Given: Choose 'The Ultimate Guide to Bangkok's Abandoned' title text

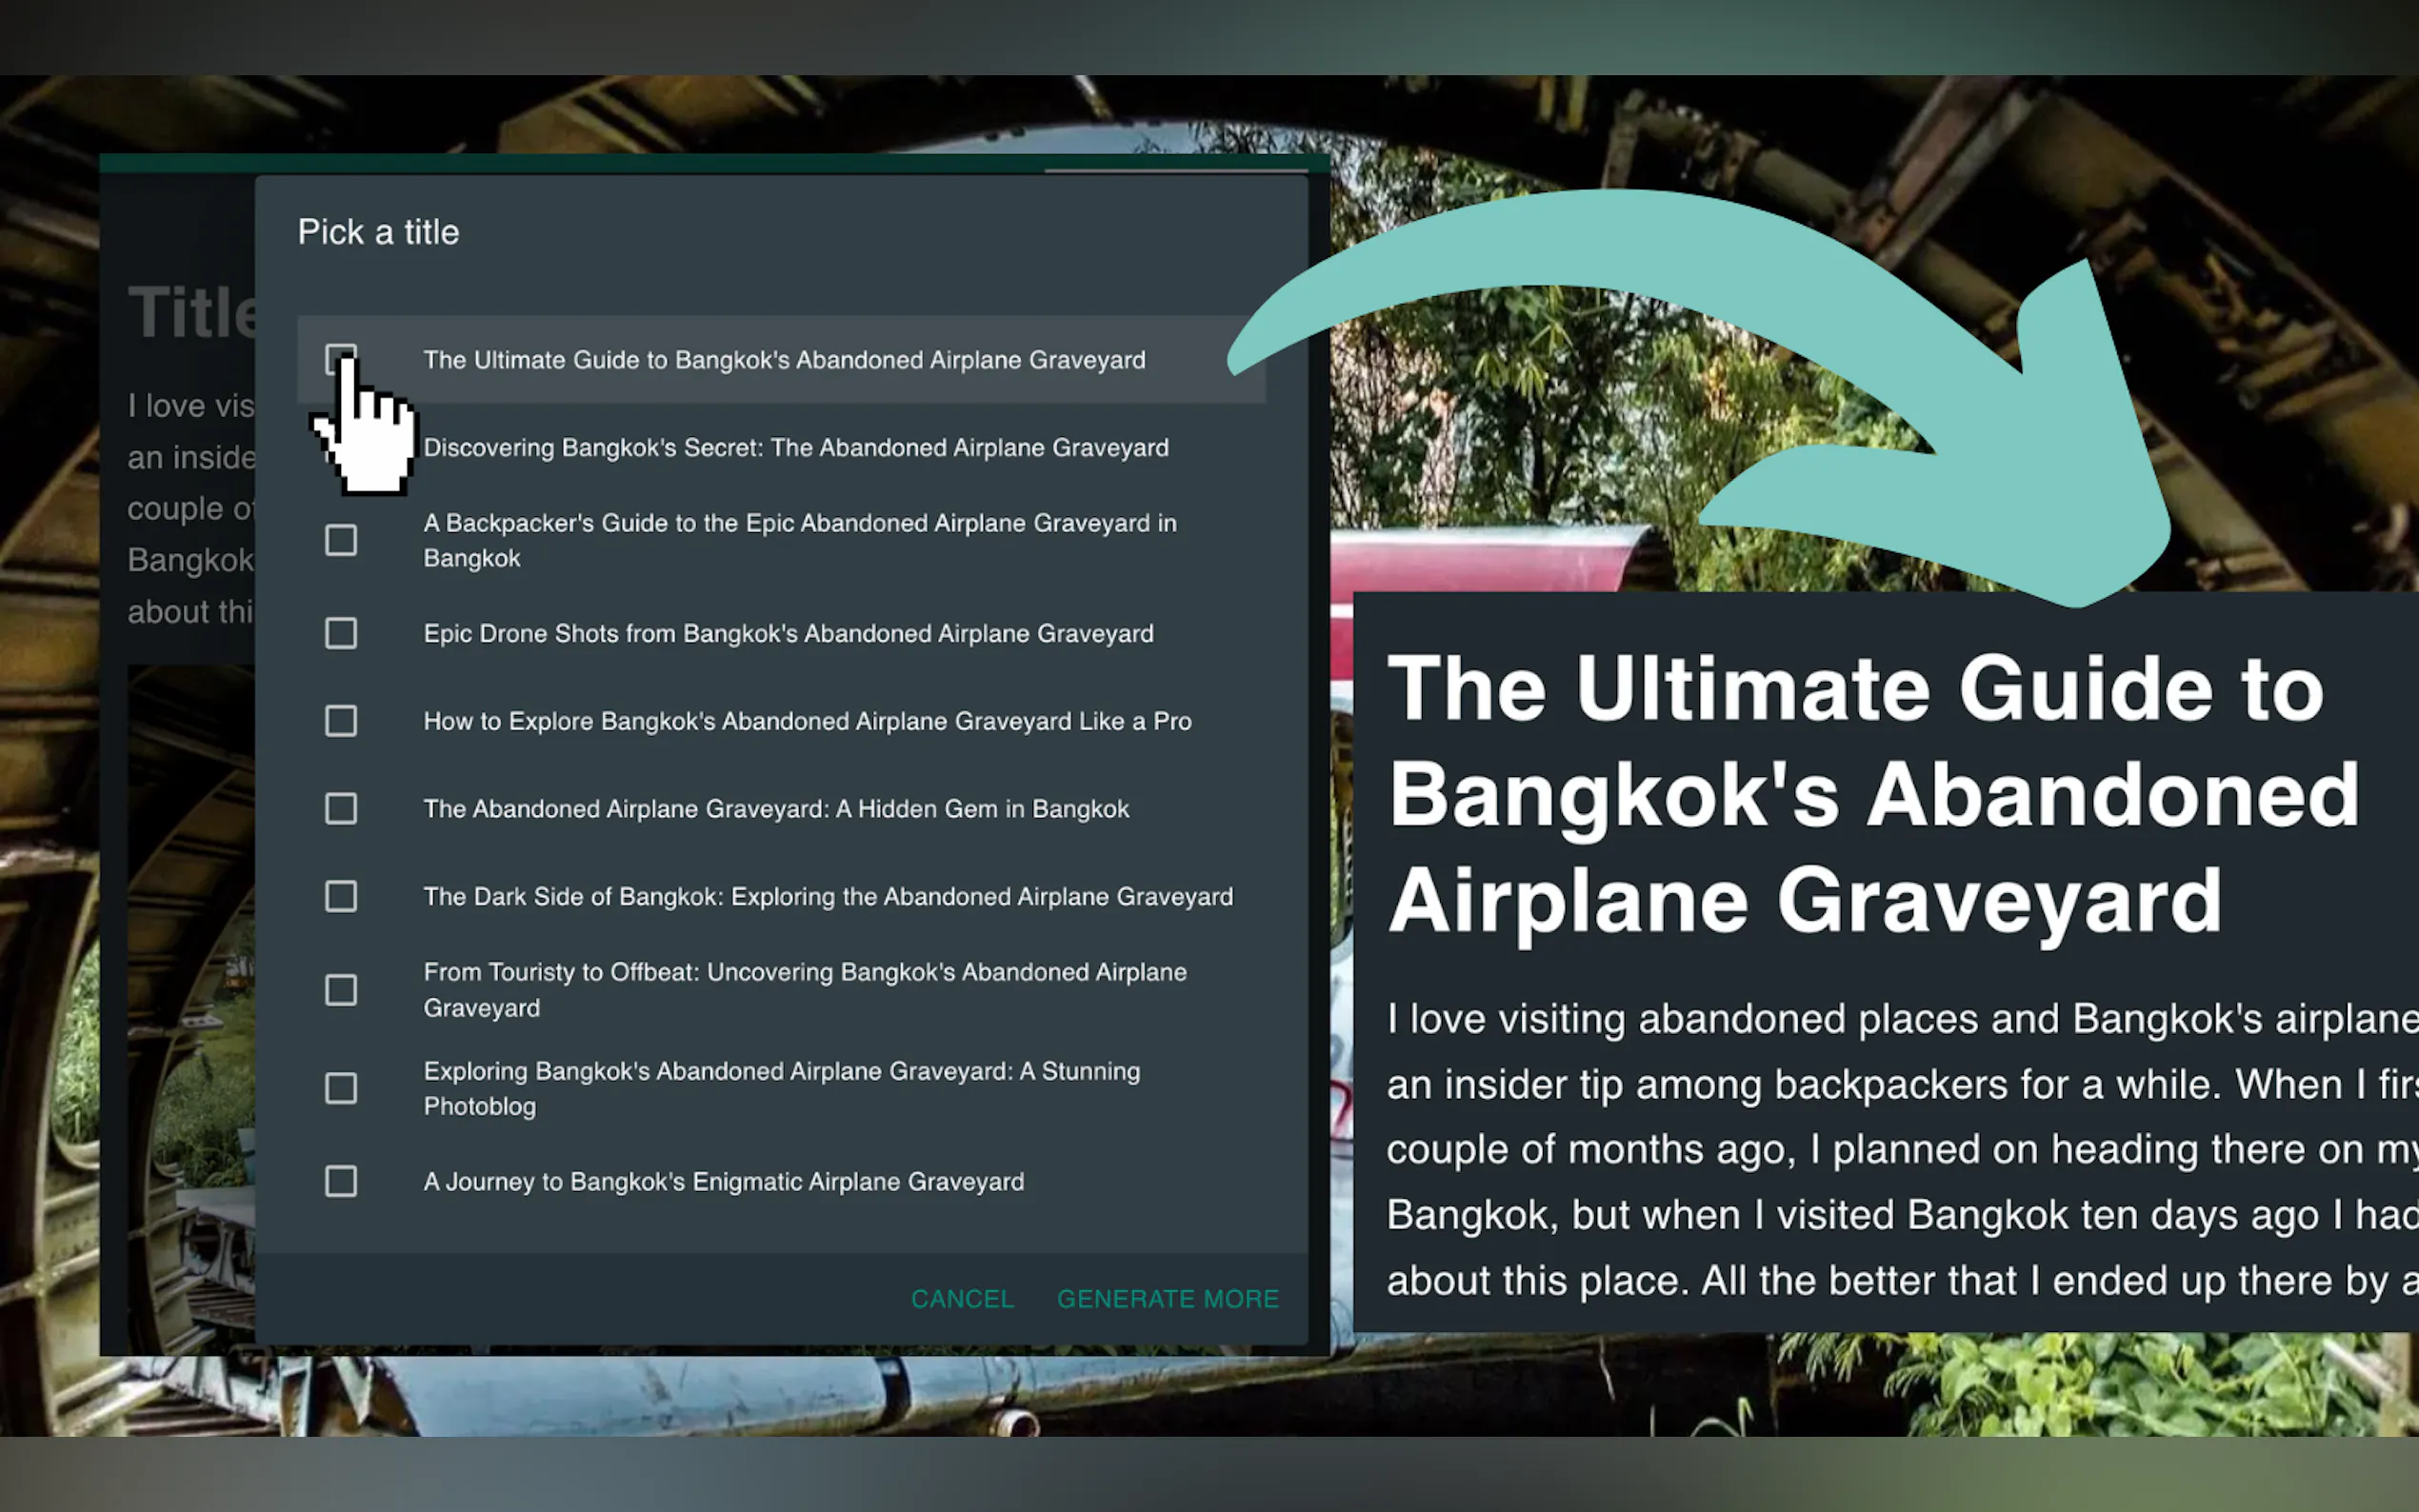Looking at the screenshot, I should 784,360.
